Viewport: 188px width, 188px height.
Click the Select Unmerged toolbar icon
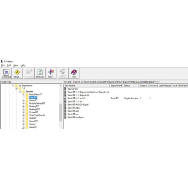[x=6, y=73]
